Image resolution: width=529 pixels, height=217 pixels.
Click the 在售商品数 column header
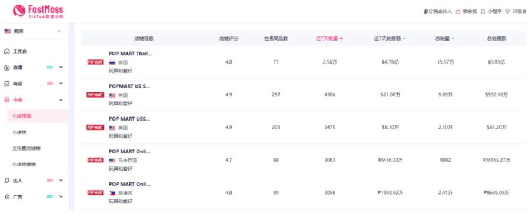tap(276, 38)
